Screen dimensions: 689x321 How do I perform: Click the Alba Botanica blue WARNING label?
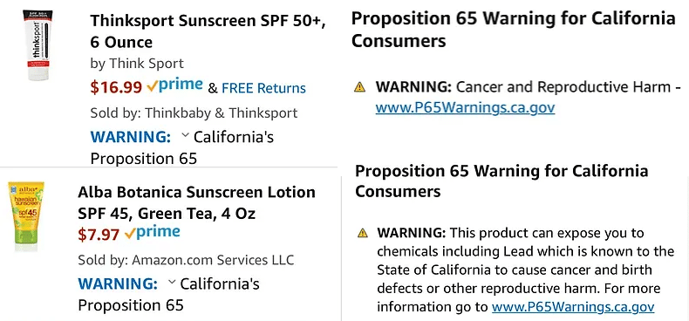(x=118, y=283)
